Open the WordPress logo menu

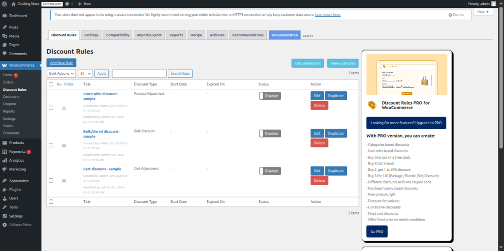coord(4,4)
